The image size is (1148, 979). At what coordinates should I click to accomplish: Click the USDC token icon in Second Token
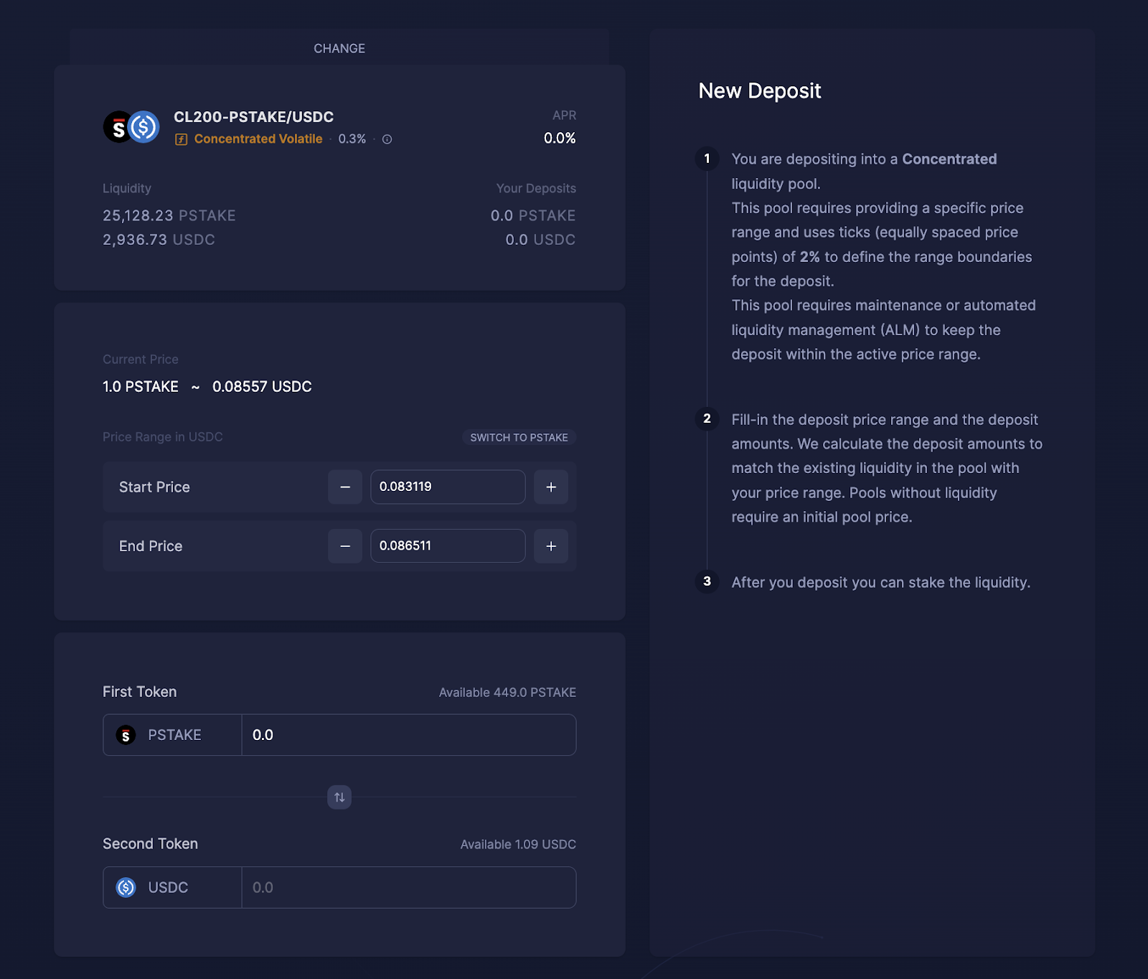pos(126,887)
